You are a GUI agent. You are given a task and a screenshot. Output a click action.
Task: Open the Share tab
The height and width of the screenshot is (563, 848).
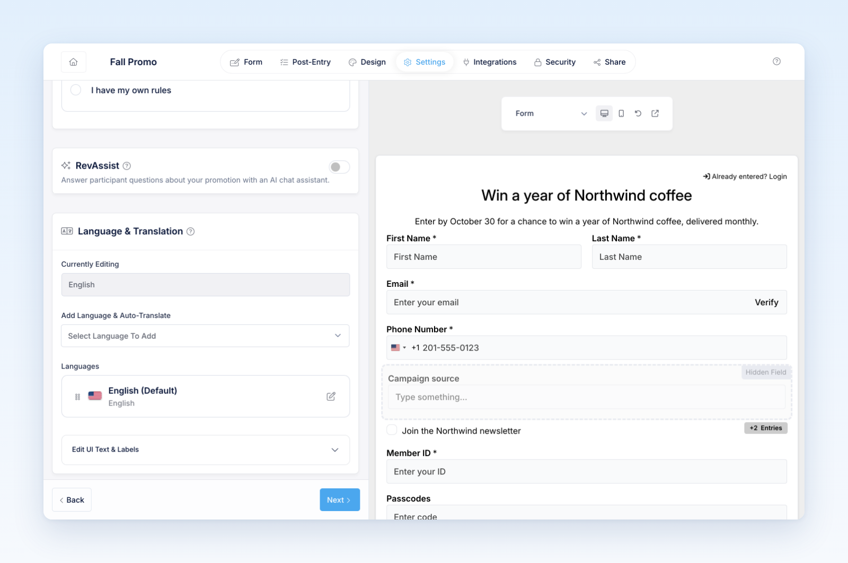click(x=609, y=62)
